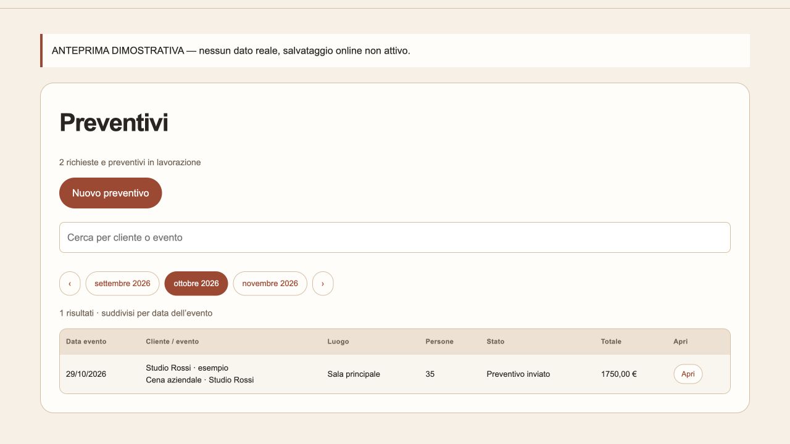Click the Cena aziendale · Studio Rossi line
790x444 pixels.
point(200,380)
